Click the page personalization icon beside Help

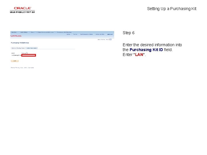[111, 39]
